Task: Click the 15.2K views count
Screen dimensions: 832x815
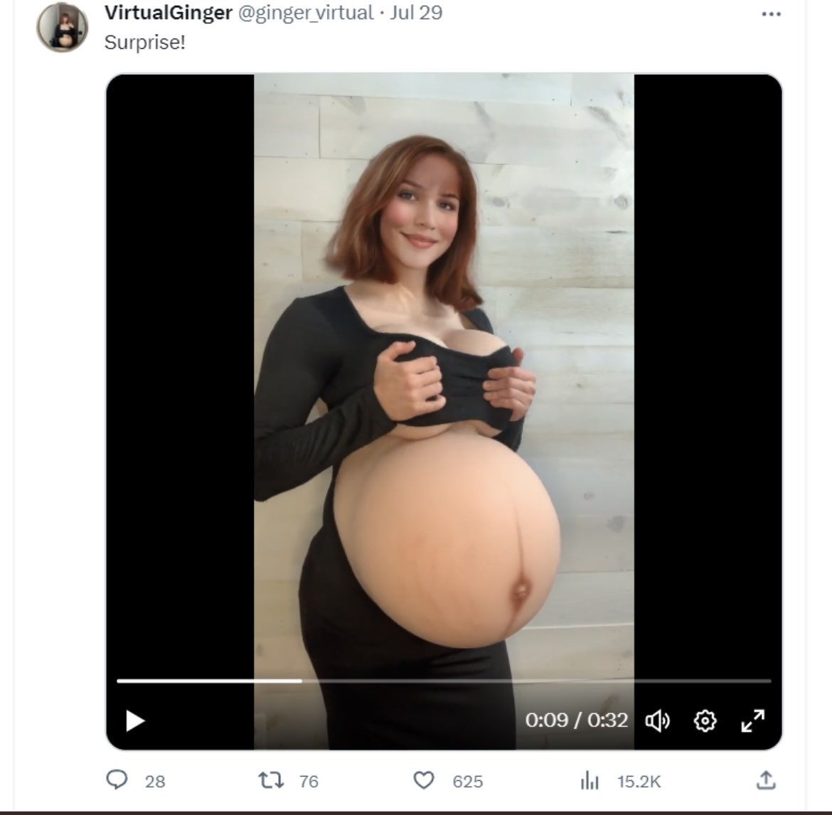Action: click(x=639, y=782)
